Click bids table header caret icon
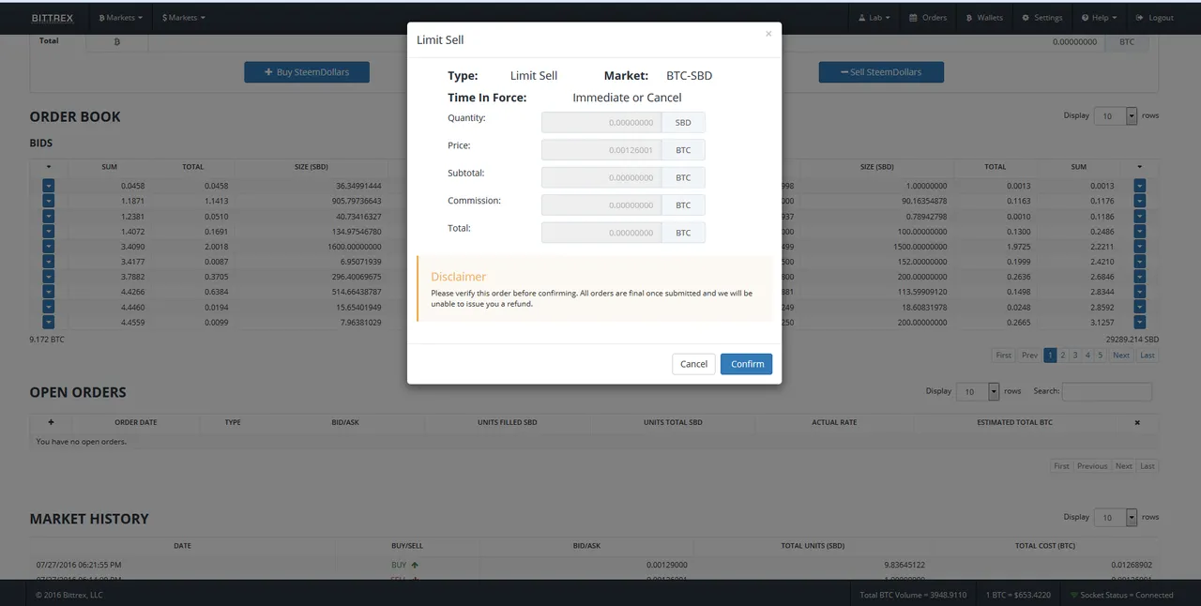1201x606 pixels. click(49, 167)
